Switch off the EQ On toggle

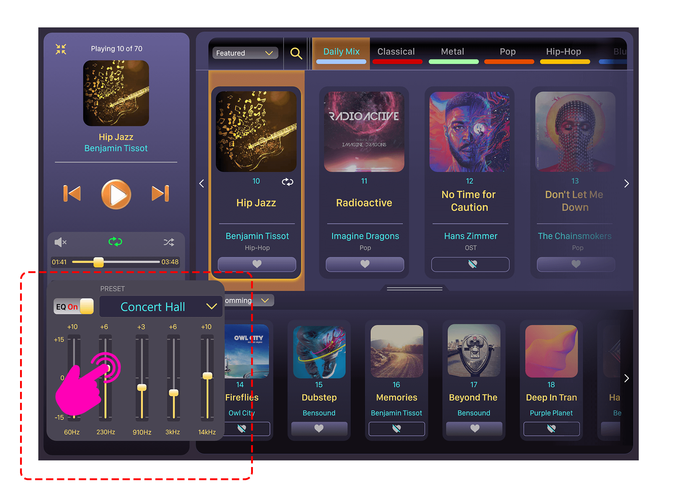point(74,306)
